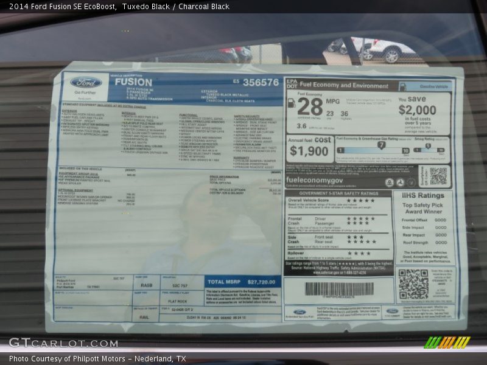487x365 pixels.
Task: Click the FUSION model title
Action: pyautogui.click(x=133, y=82)
